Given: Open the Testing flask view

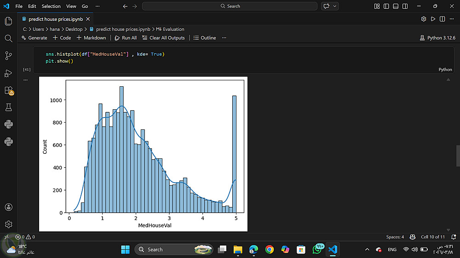Looking at the screenshot, I should (8, 107).
